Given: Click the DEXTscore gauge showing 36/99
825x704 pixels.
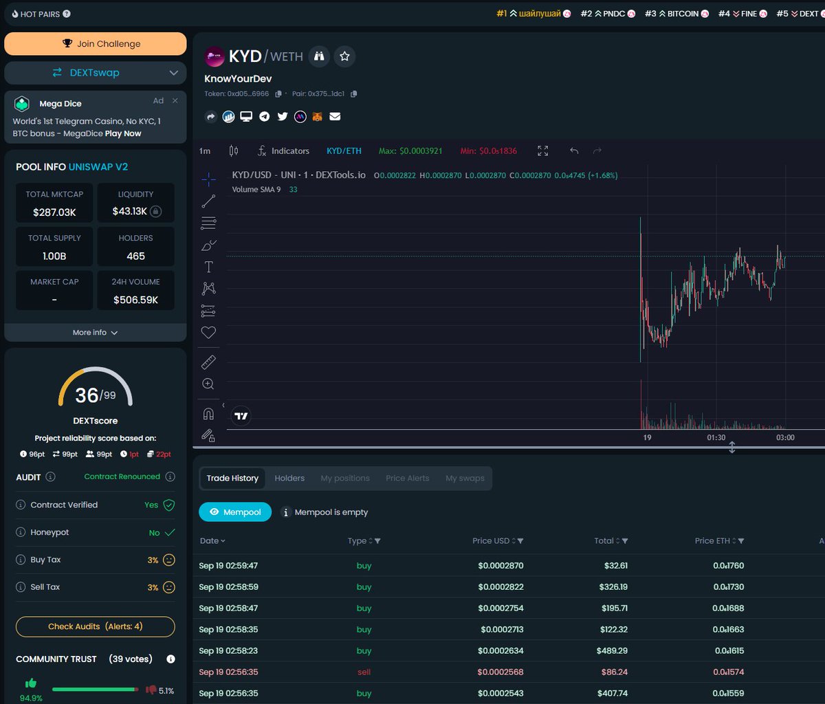Looking at the screenshot, I should click(x=95, y=388).
